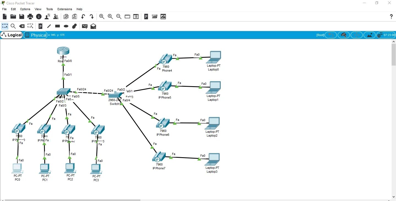396x201 pixels.
Task: Switch to the Logical workspace tab
Action: coord(12,35)
